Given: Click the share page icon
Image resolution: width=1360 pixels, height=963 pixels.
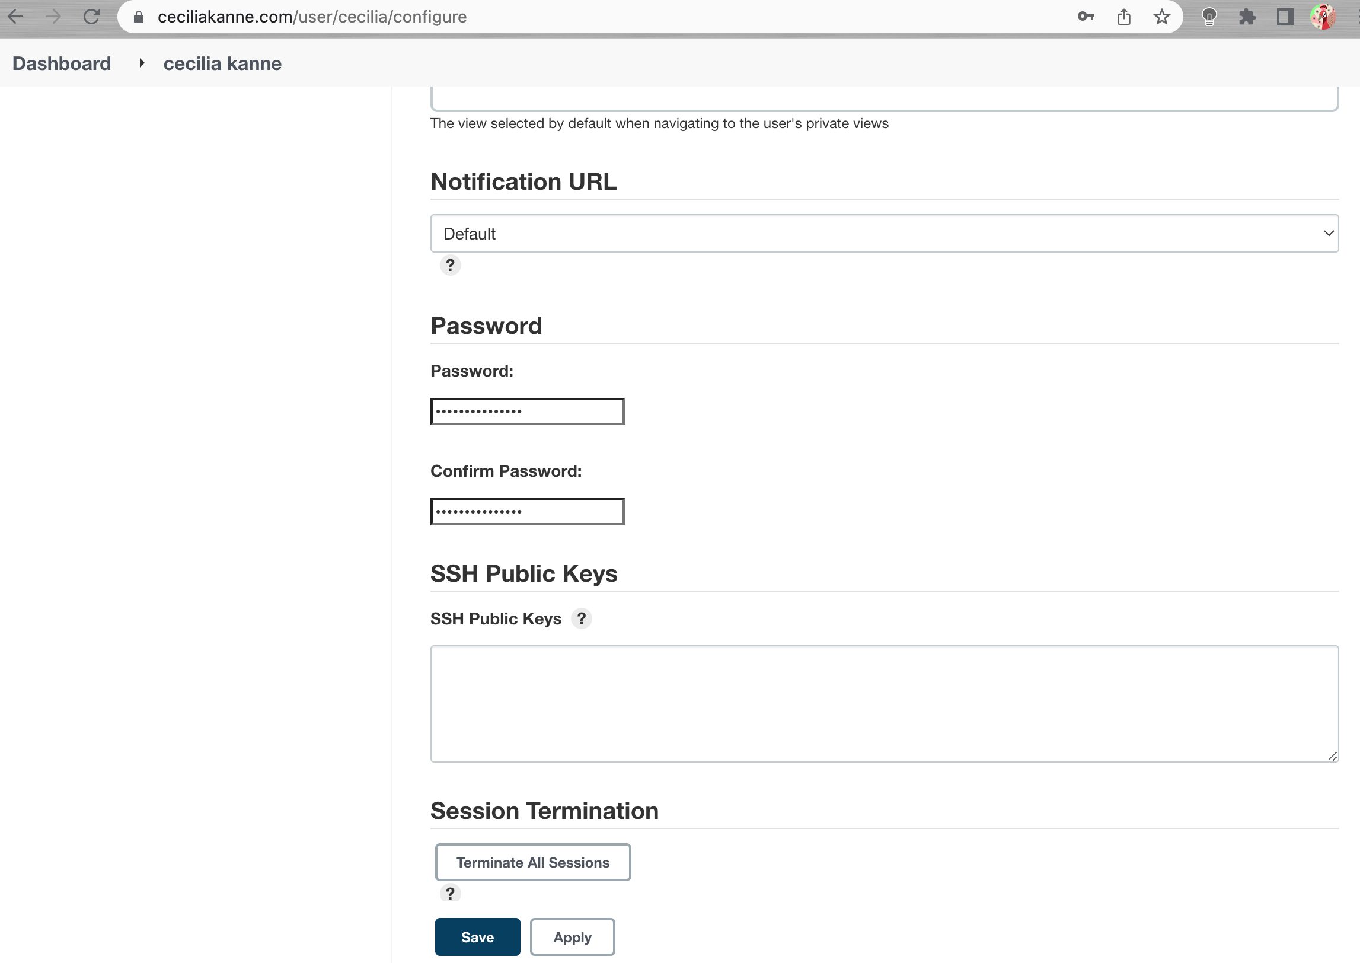Looking at the screenshot, I should click(x=1123, y=17).
